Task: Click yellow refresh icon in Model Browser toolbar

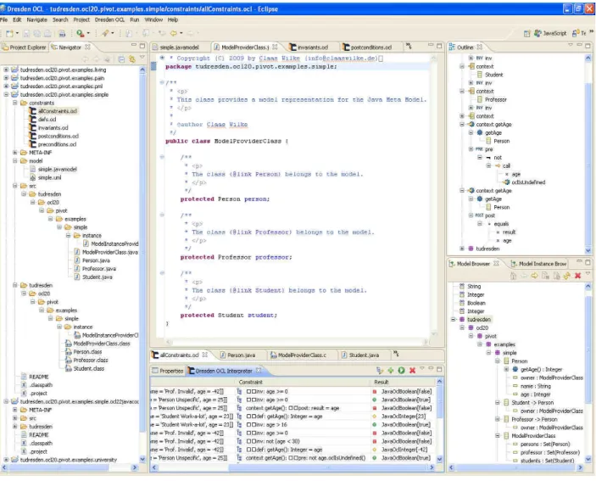Action: point(566,276)
